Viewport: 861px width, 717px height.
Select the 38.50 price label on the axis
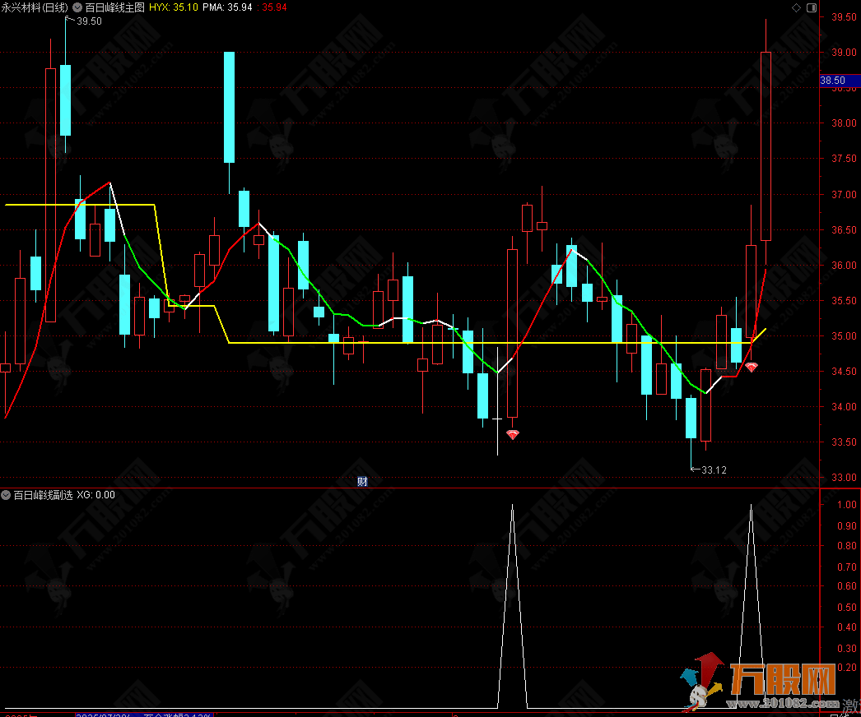click(832, 81)
